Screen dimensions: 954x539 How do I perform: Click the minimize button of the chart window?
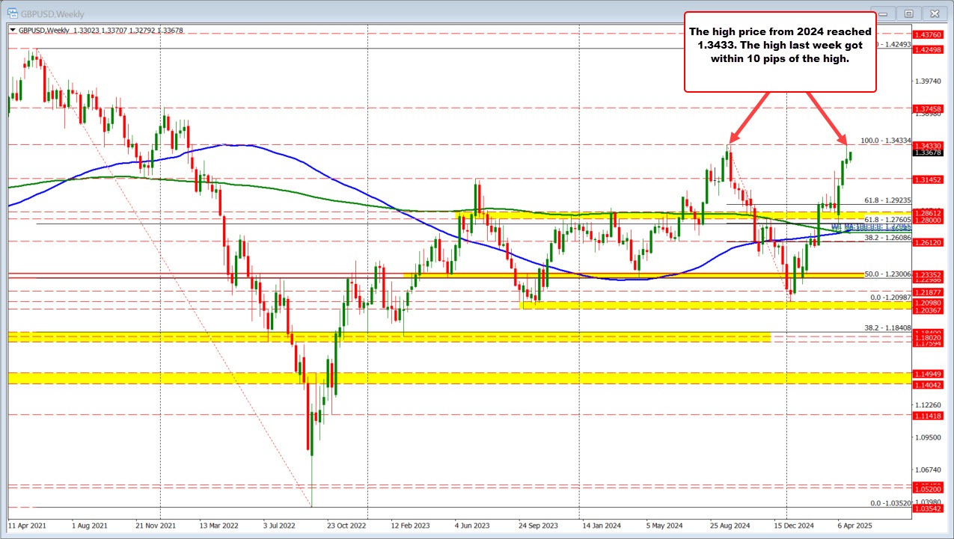click(882, 13)
